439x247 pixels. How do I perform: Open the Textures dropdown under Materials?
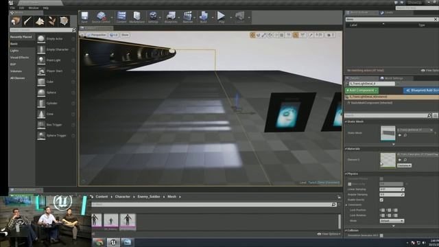coord(404,165)
